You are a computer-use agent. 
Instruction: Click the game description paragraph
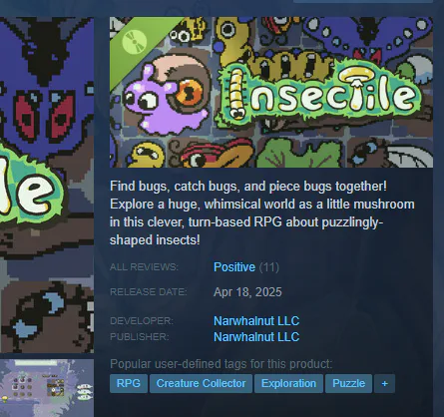pyautogui.click(x=262, y=212)
